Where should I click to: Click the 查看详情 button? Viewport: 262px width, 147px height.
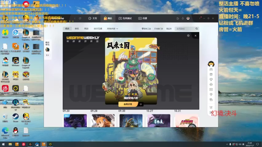click(128, 104)
